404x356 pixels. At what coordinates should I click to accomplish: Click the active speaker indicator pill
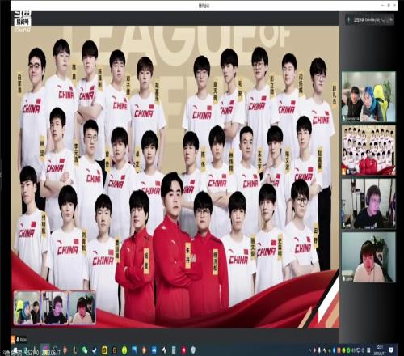point(370,19)
